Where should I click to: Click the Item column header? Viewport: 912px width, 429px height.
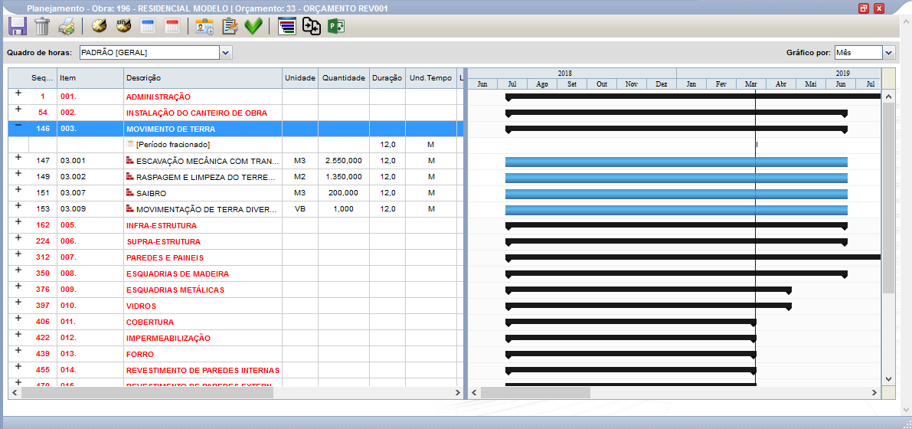90,78
